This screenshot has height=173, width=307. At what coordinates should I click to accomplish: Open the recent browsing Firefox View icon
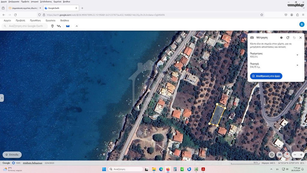[3, 8]
